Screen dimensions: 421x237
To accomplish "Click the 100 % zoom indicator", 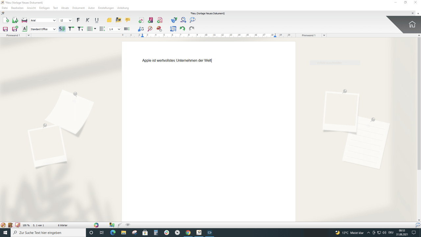I will 26,225.
